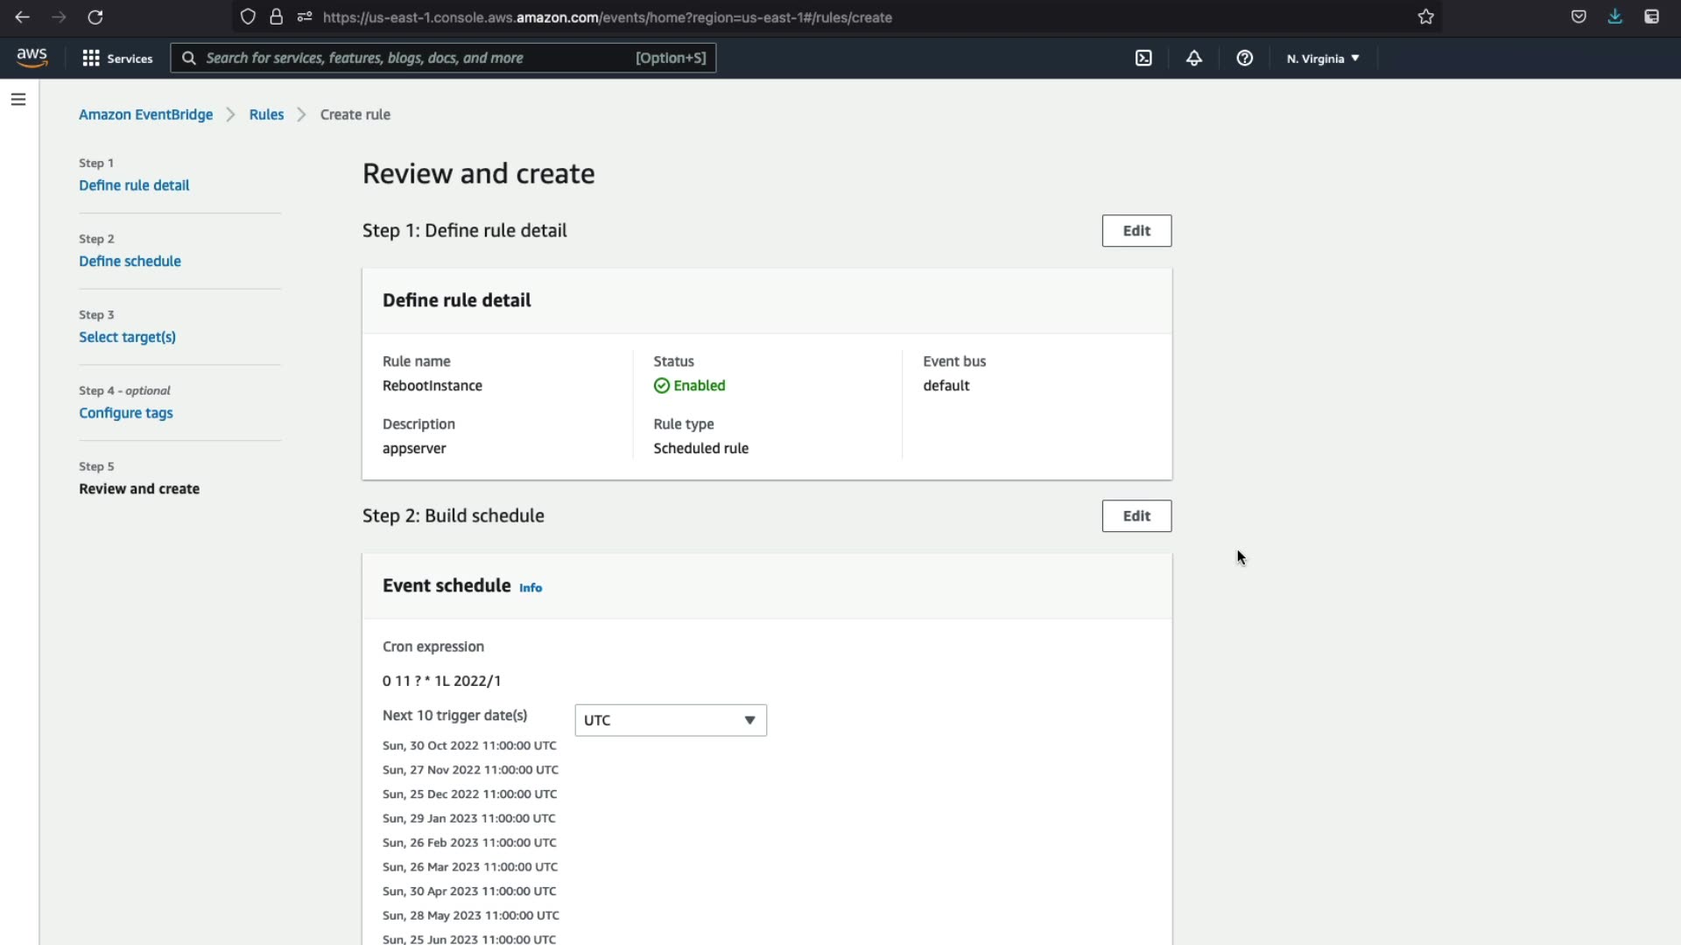Edit Step 2 Build schedule
Screen dimensions: 1681x945
pyautogui.click(x=1136, y=516)
